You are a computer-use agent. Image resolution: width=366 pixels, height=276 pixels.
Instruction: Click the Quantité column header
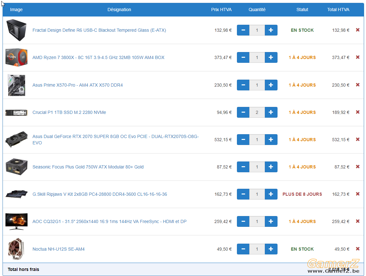pyautogui.click(x=257, y=10)
